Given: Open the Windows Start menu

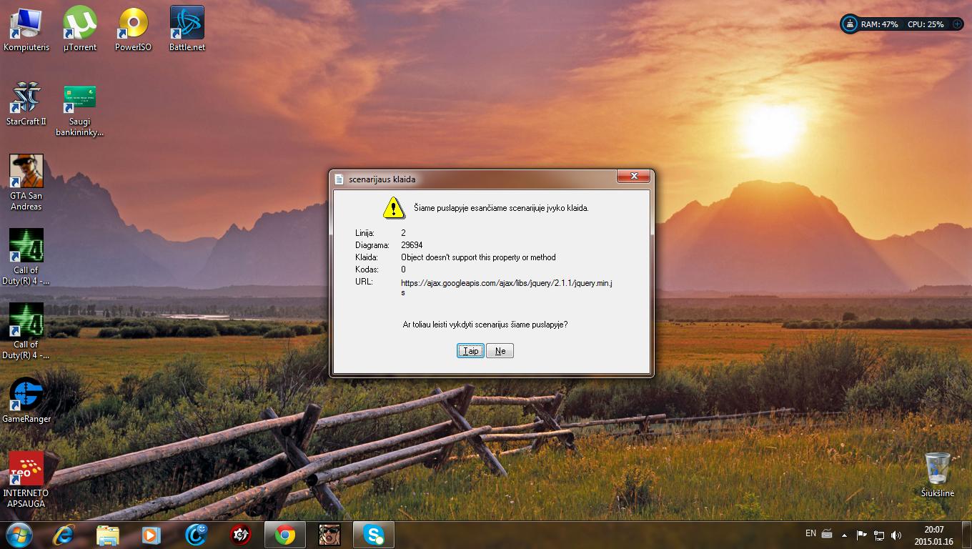Looking at the screenshot, I should point(19,535).
